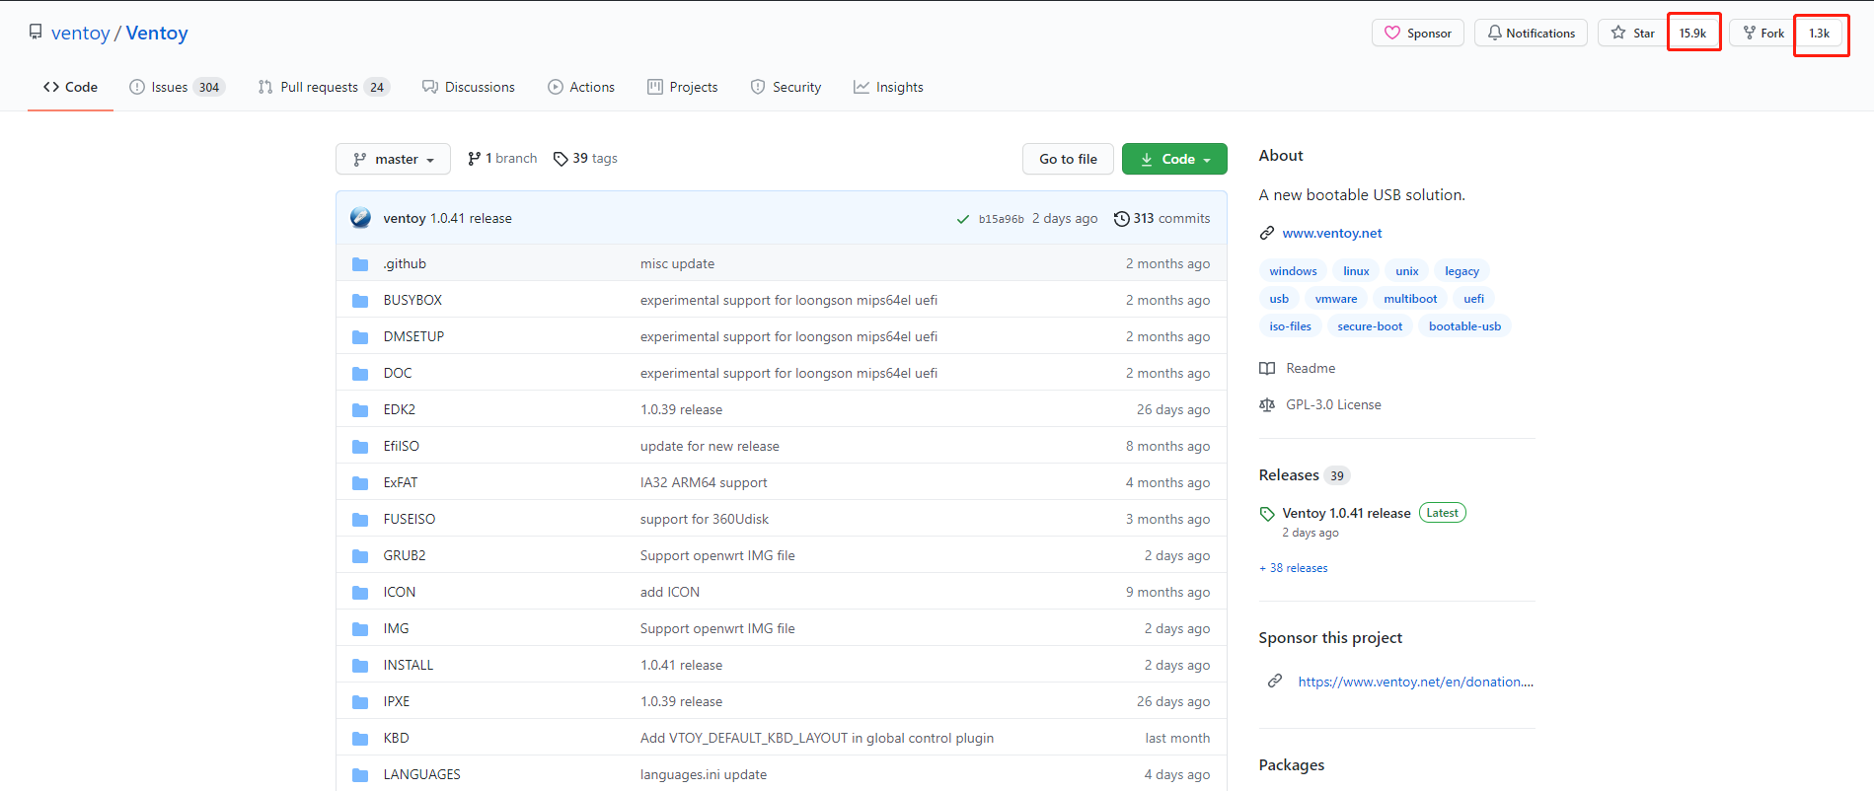Open the ExFAT folder

(x=401, y=482)
